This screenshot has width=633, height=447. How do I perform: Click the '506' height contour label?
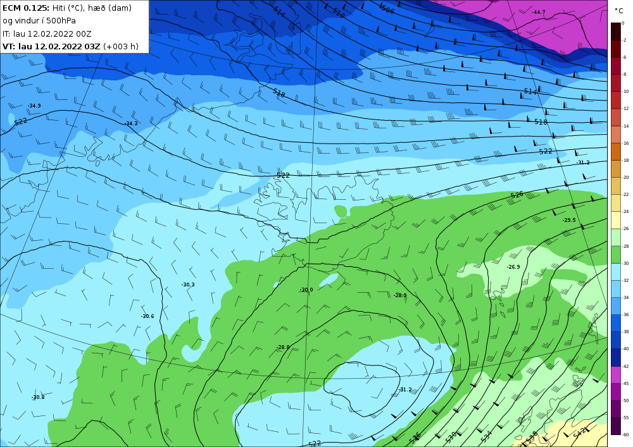click(387, 9)
